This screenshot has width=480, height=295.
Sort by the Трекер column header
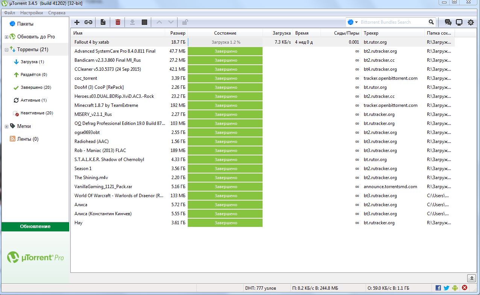[393, 33]
